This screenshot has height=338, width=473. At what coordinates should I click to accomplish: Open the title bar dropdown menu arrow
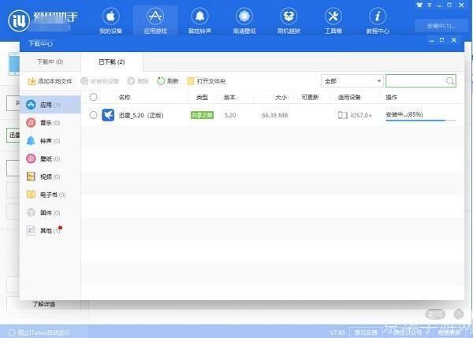(x=430, y=5)
